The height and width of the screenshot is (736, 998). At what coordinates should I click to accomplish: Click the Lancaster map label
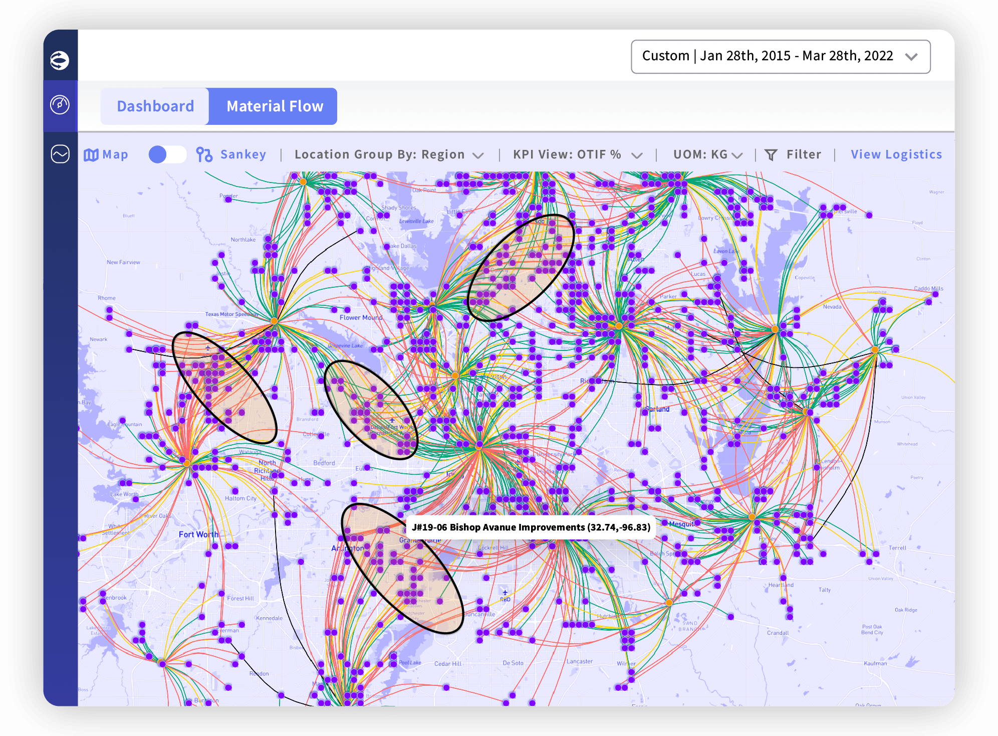tap(580, 661)
